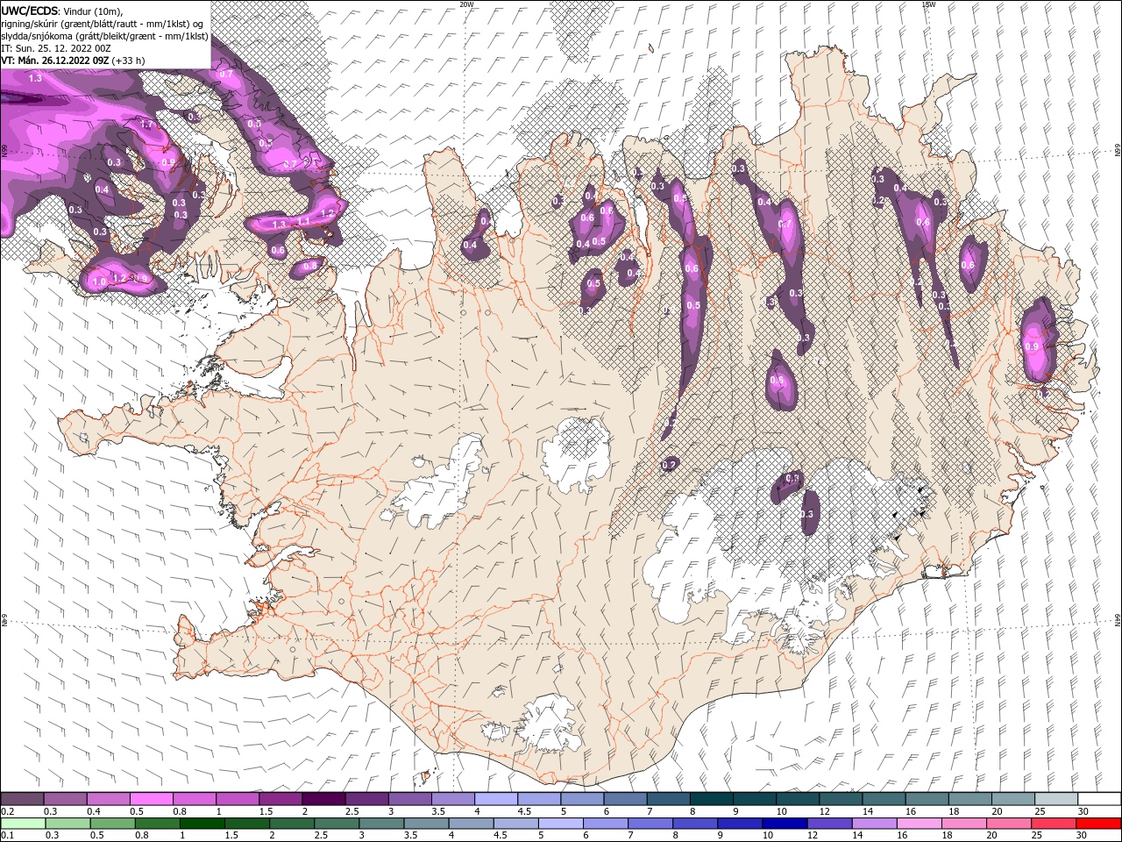Select the snow legend swatch labeled 6
1122x842 pixels.
click(625, 799)
